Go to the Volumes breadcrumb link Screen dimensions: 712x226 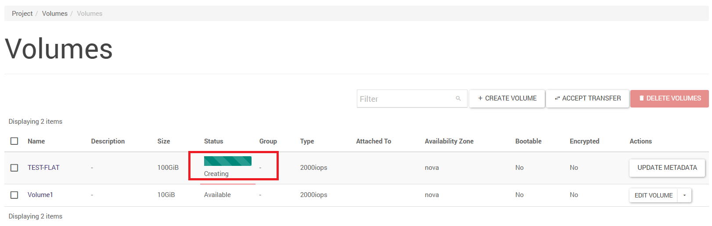[x=55, y=14]
